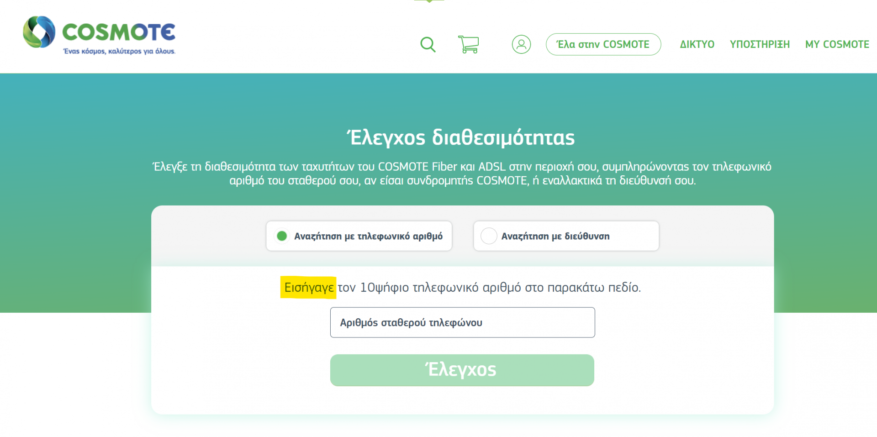Open the shopping cart icon
Viewport: 877px width, 437px height.
(x=468, y=44)
